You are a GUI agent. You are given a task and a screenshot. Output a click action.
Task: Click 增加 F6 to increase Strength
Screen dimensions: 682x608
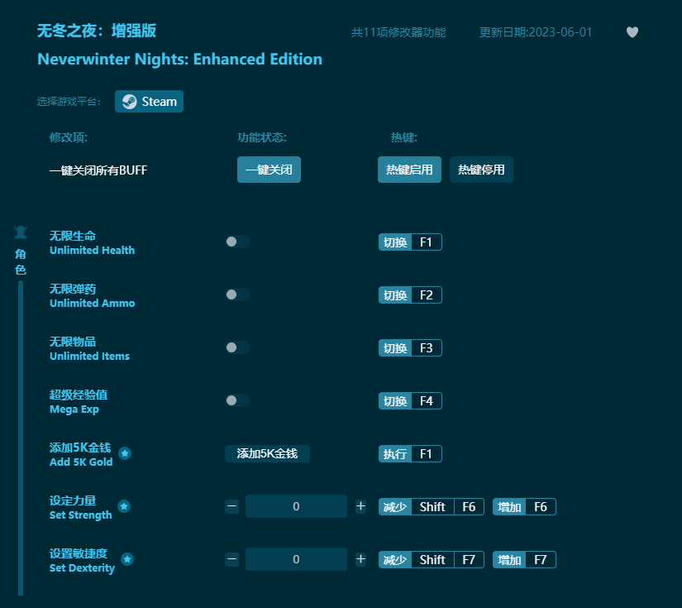523,506
